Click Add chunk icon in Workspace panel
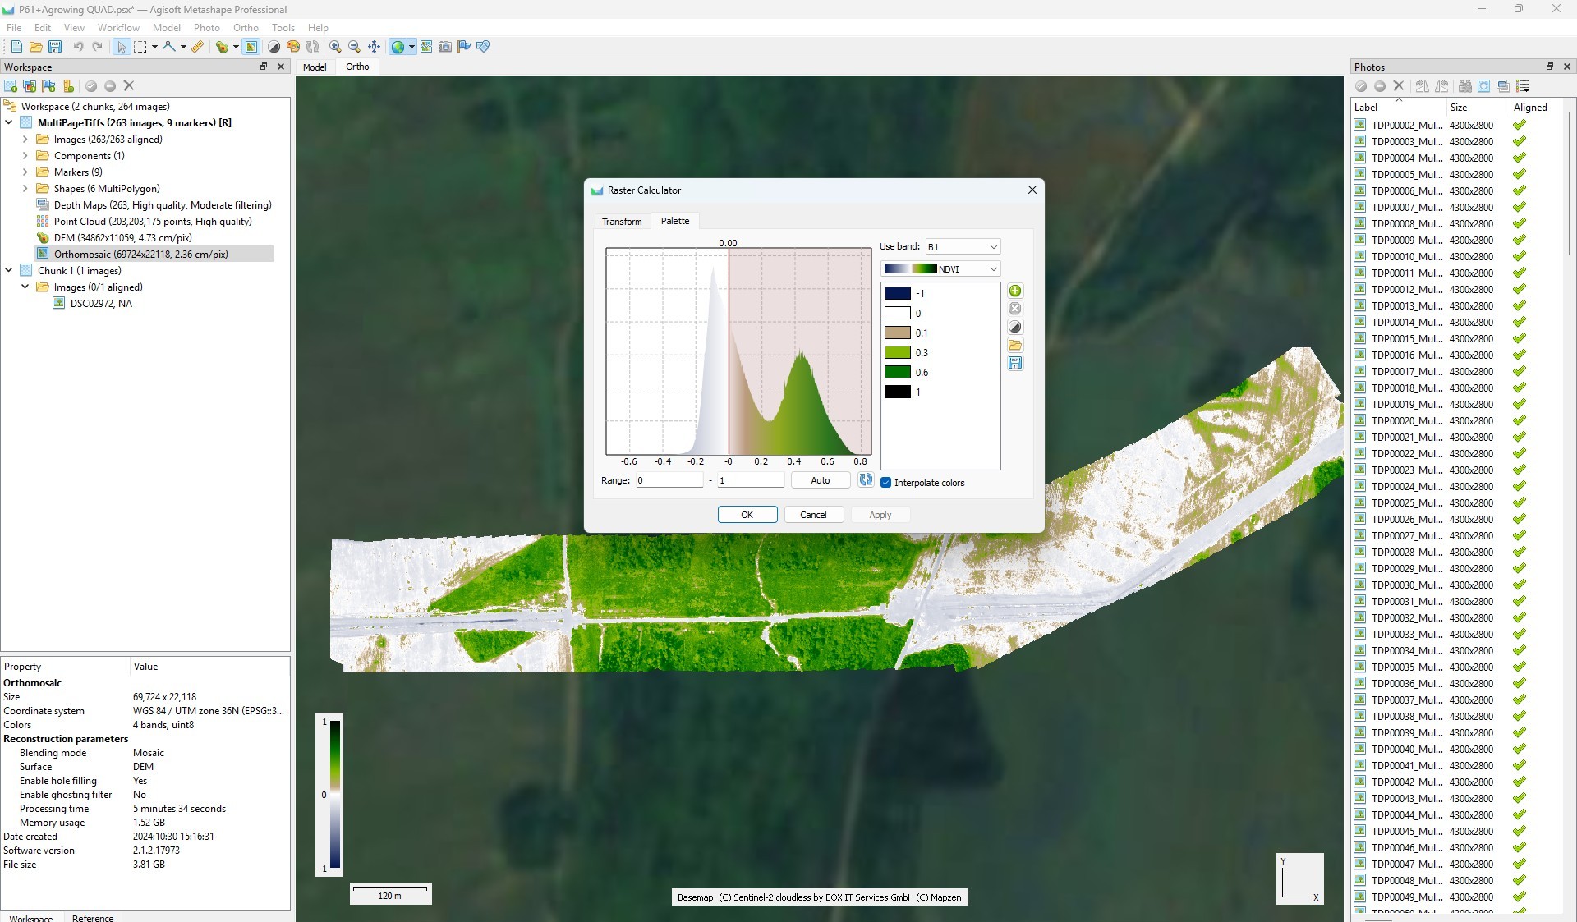1577x922 pixels. coord(11,86)
